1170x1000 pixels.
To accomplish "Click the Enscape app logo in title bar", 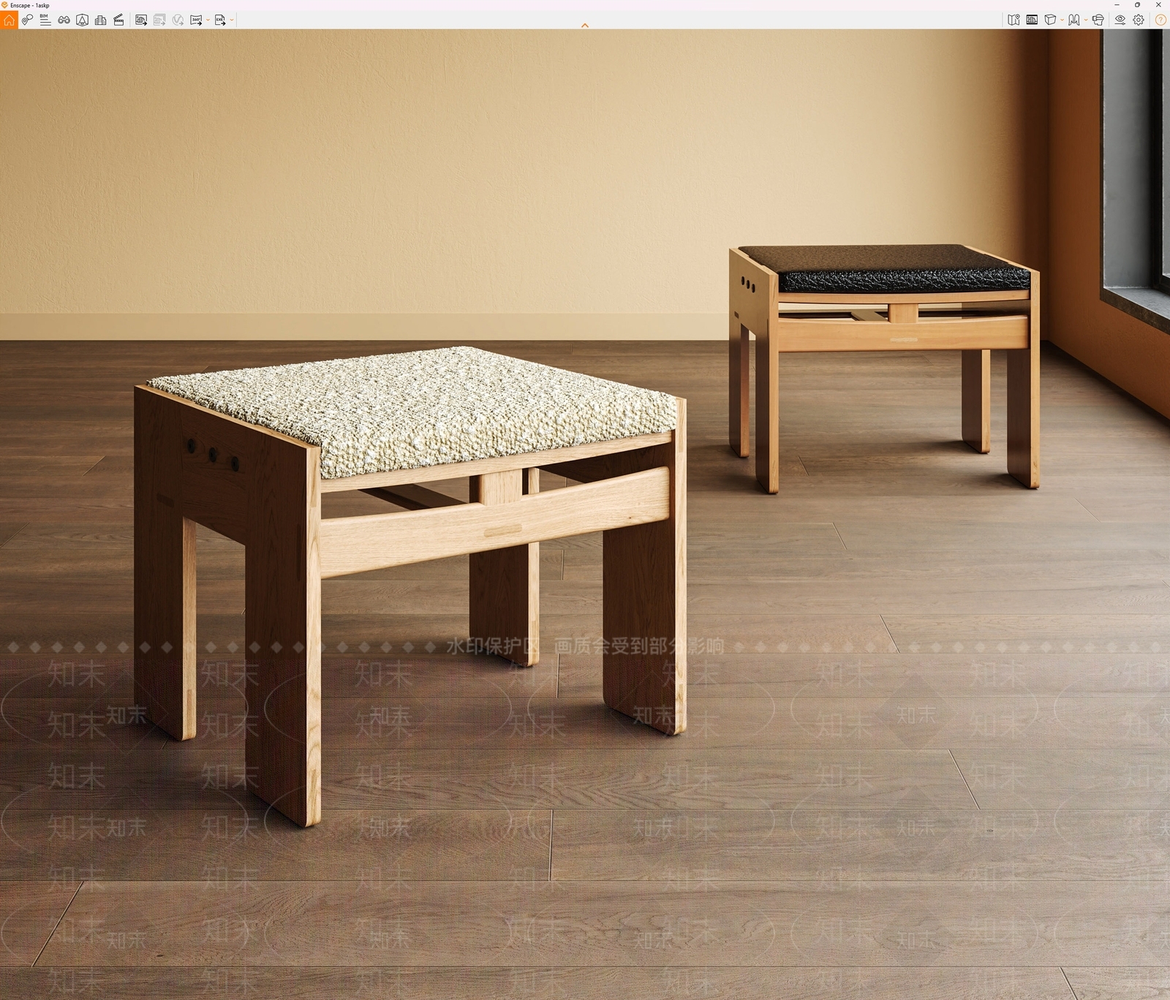I will click(4, 5).
